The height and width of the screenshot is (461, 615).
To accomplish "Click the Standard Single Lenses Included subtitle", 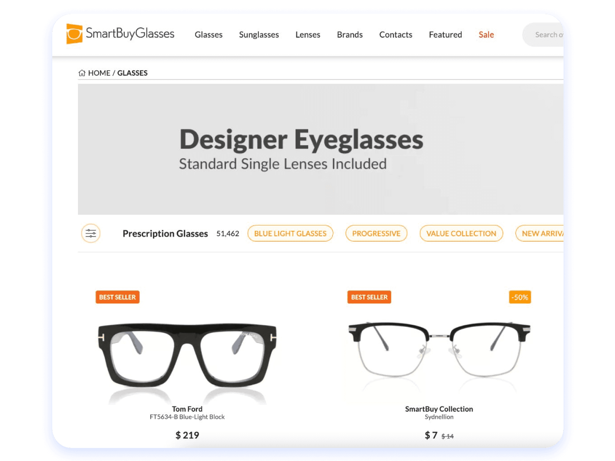I will coord(283,164).
